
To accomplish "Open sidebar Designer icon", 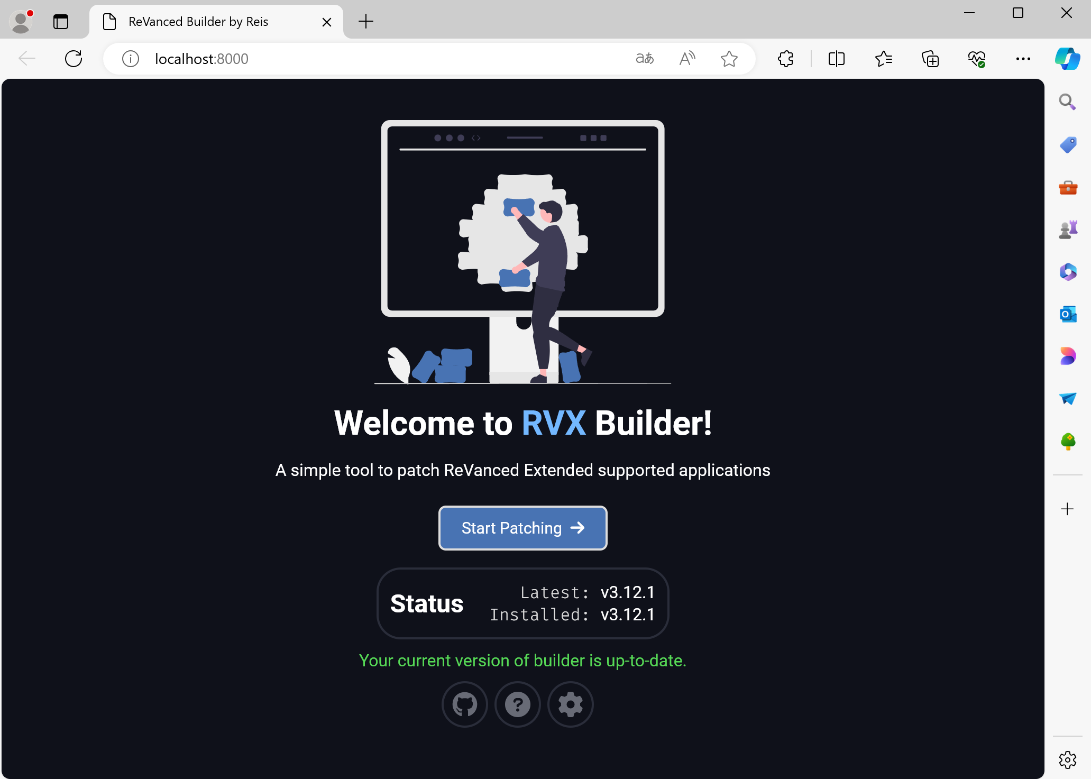I will pos(1067,356).
